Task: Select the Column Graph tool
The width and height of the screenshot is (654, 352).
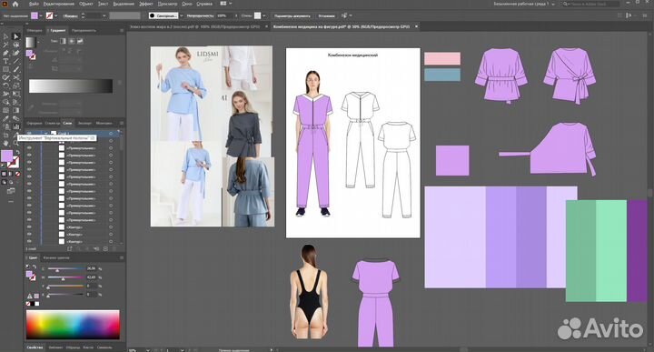Action: (x=15, y=126)
